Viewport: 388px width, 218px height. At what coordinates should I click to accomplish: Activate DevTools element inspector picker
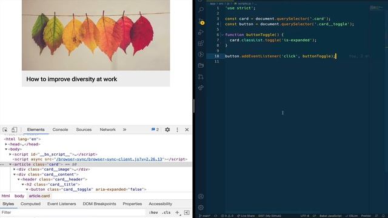(x=5, y=130)
